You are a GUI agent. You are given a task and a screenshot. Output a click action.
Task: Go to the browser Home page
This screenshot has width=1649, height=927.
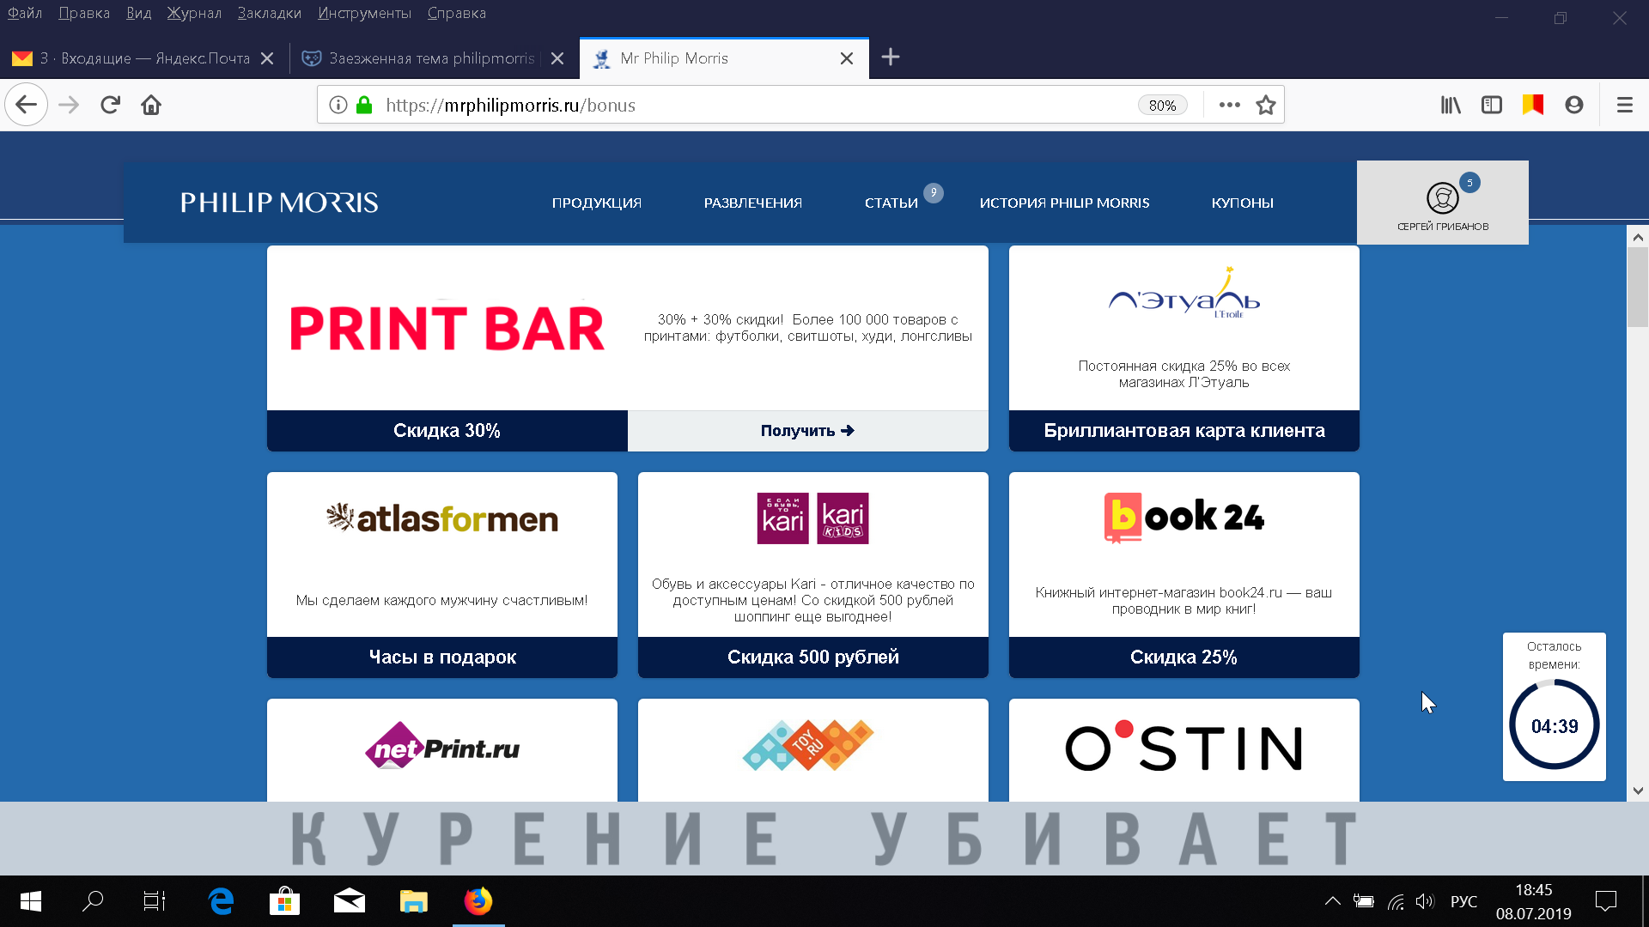(151, 105)
